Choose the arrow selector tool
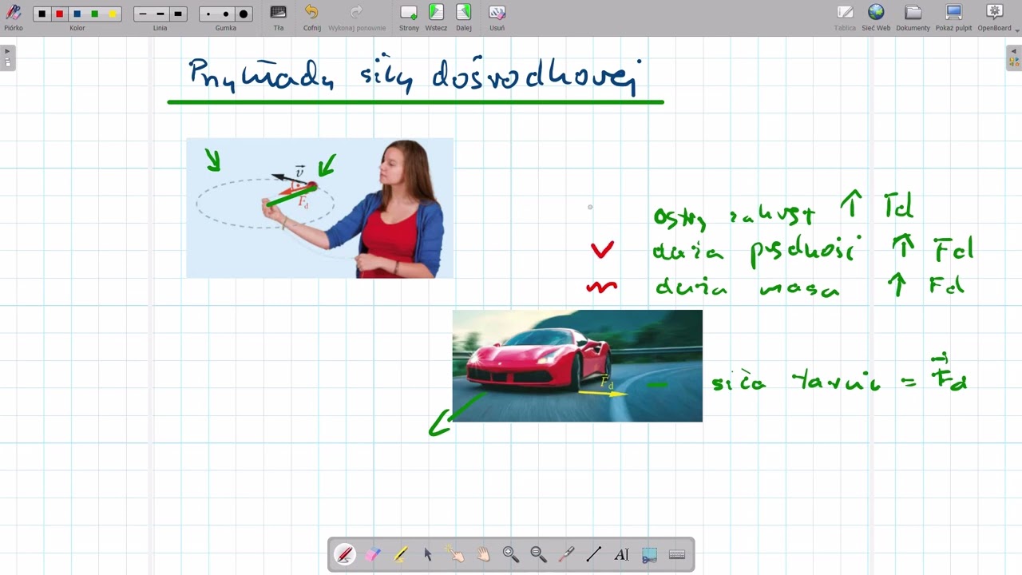This screenshot has height=575, width=1022. [428, 554]
